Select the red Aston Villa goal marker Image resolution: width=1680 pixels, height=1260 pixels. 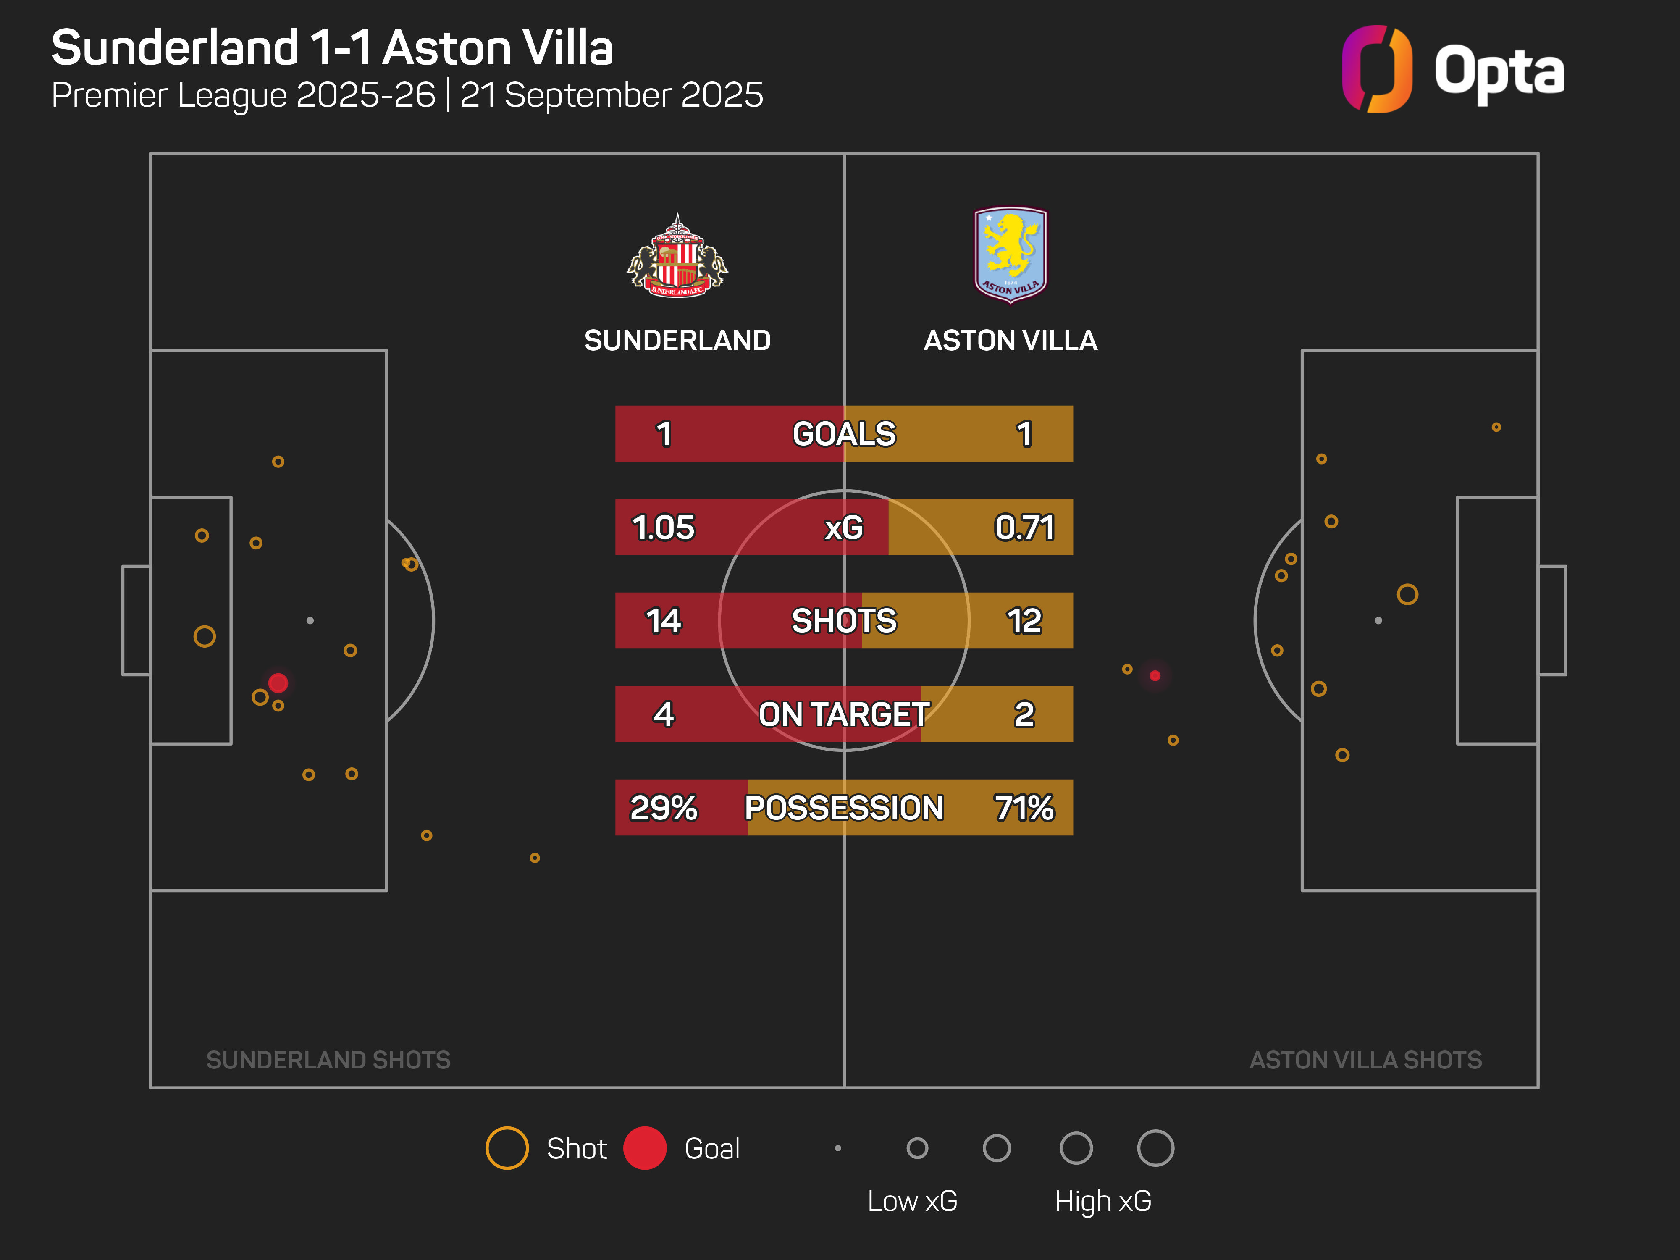(x=1155, y=675)
